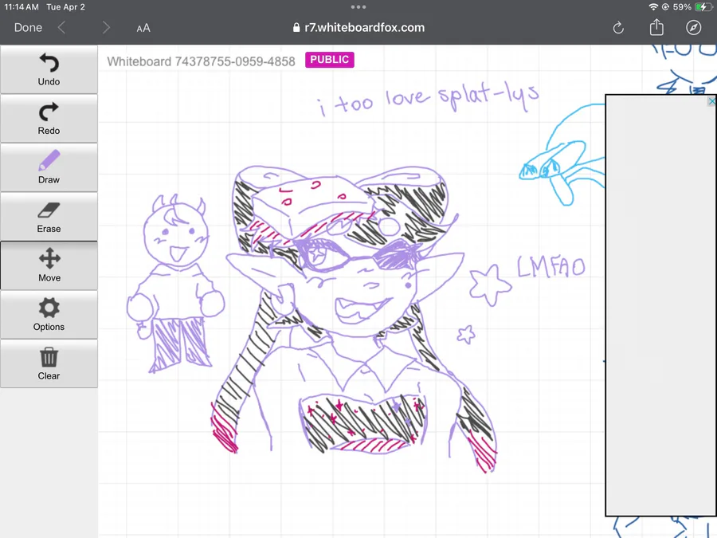717x538 pixels.
Task: Tap the r7.whiteboardfox.com address bar
Action: [x=358, y=27]
